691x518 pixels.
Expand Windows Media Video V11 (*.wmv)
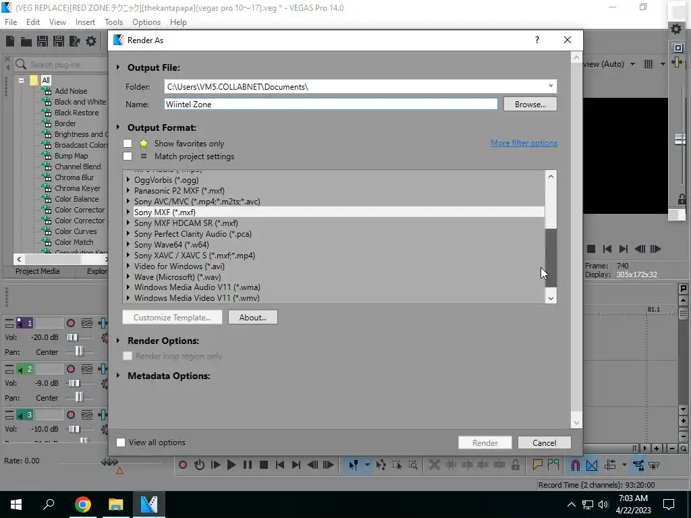click(128, 298)
